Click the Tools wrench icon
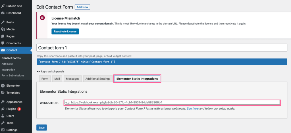 (x=3, y=123)
